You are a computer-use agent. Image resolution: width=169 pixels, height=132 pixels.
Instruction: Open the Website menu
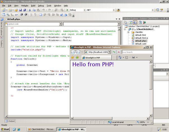tap(25, 6)
